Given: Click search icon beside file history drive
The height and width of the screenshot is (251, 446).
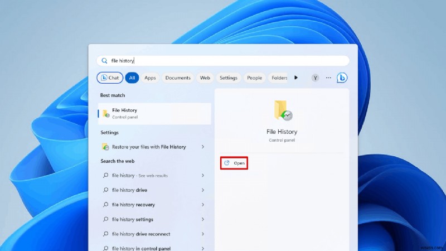Looking at the screenshot, I should (x=105, y=190).
